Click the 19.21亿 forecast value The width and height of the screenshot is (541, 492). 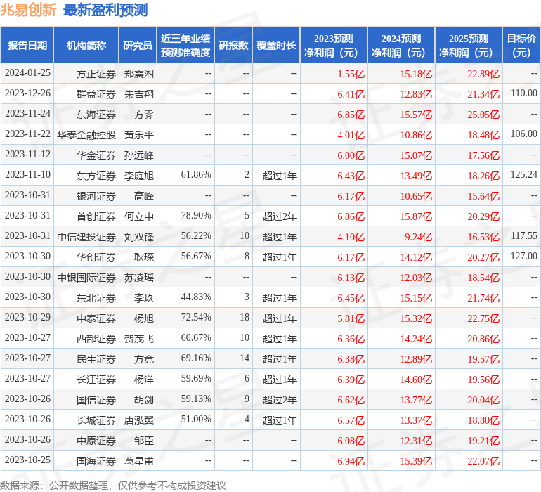[x=483, y=441]
